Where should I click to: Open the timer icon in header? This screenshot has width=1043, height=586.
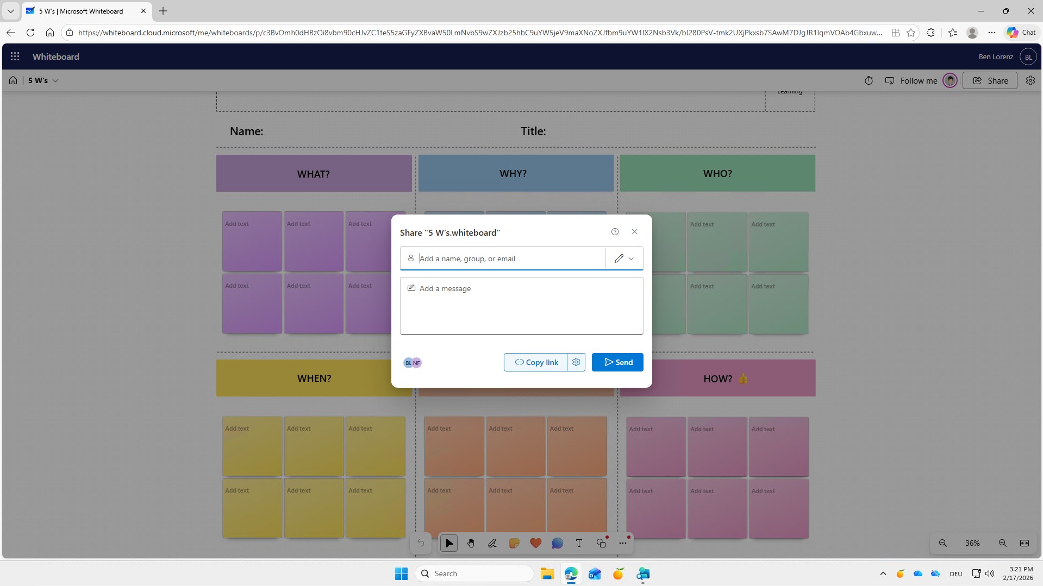[869, 80]
